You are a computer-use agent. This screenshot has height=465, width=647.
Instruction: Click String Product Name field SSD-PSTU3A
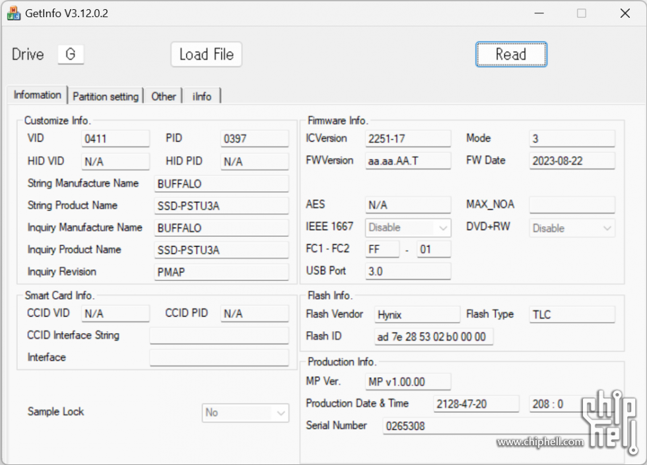222,206
